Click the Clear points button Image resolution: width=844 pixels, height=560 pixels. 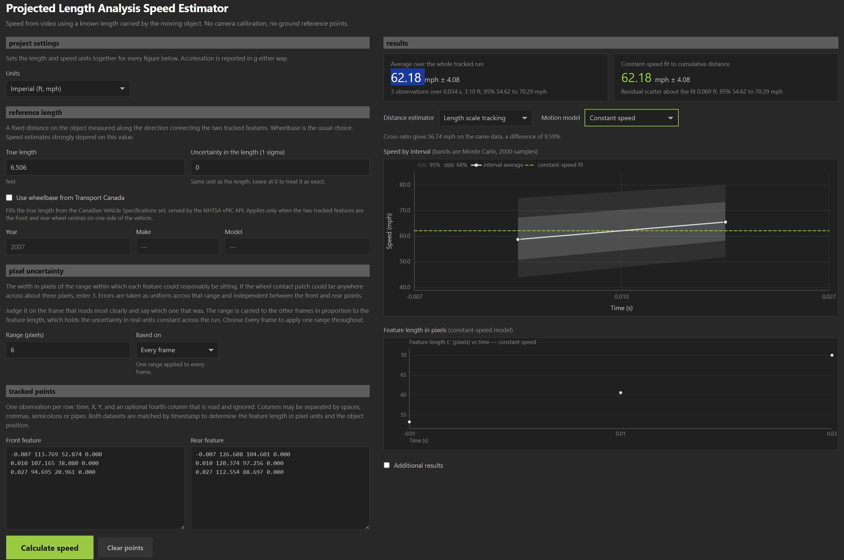[125, 548]
